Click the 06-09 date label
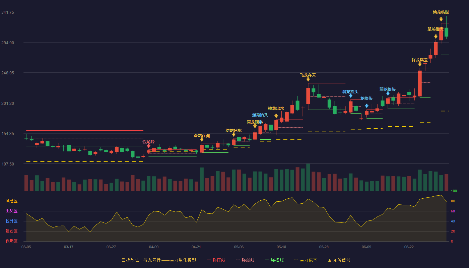 pos(366,247)
